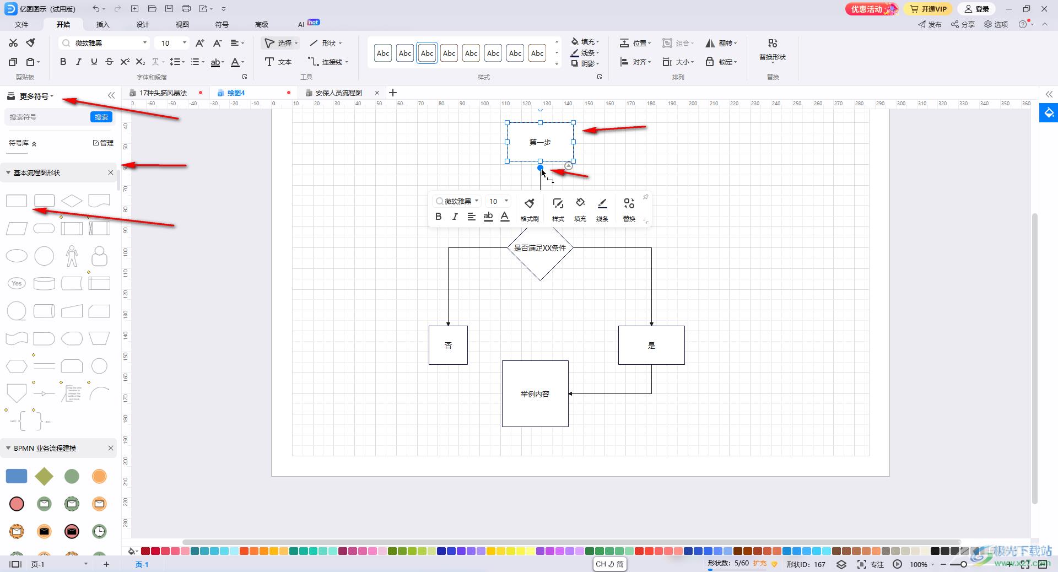Click the Save icon in title bar
Image resolution: width=1058 pixels, height=572 pixels.
[x=169, y=9]
